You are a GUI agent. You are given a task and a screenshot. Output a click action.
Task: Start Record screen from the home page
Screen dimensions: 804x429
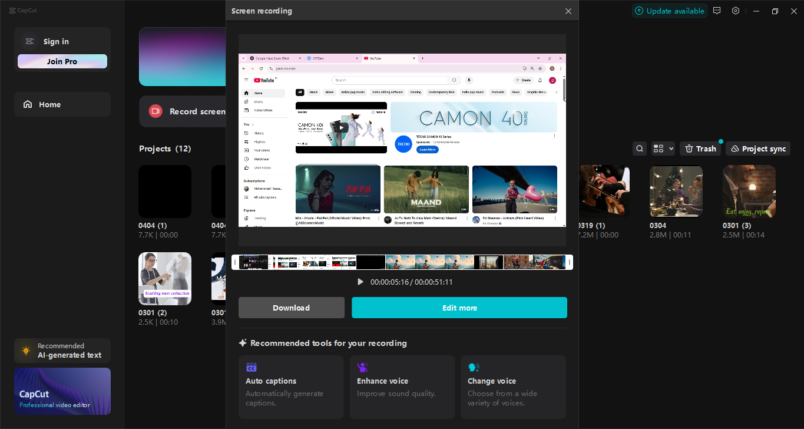pyautogui.click(x=183, y=111)
